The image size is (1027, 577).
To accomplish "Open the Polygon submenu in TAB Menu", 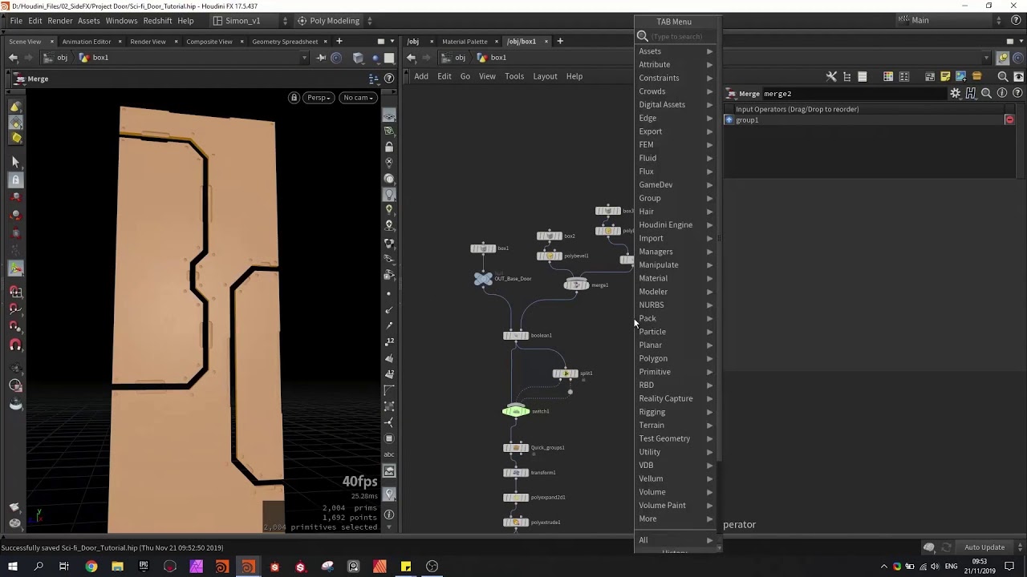I will (675, 358).
